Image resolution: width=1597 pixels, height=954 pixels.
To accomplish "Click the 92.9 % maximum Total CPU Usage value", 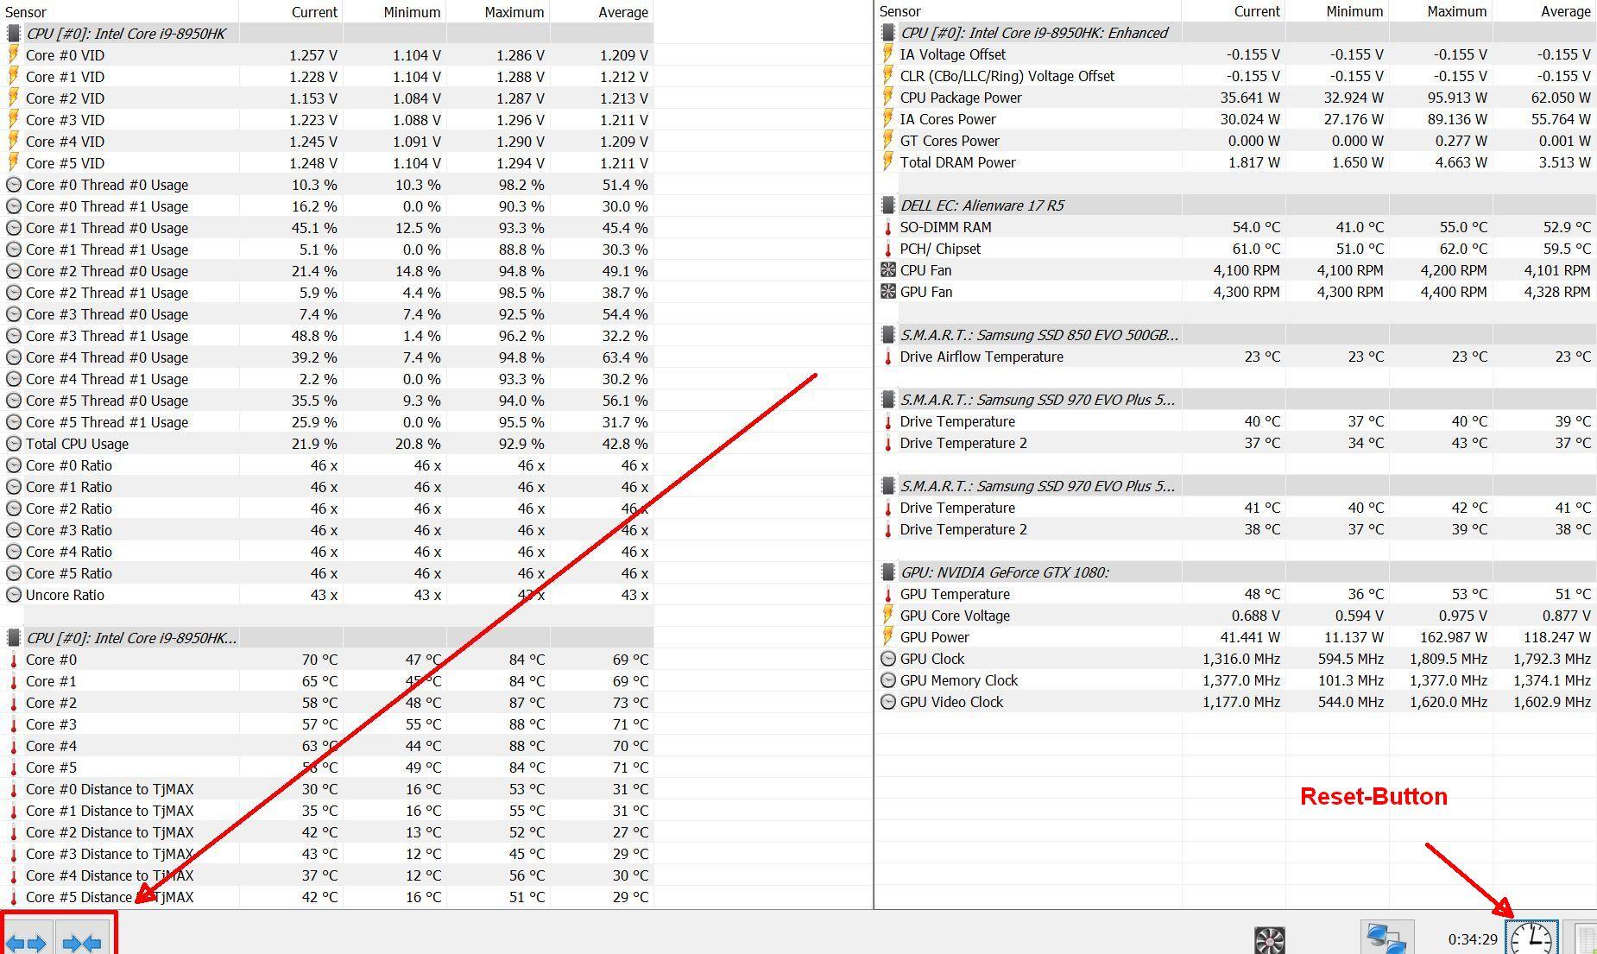I will click(521, 444).
